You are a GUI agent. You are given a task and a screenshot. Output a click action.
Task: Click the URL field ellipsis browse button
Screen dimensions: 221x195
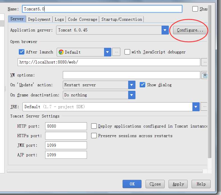click(x=204, y=62)
